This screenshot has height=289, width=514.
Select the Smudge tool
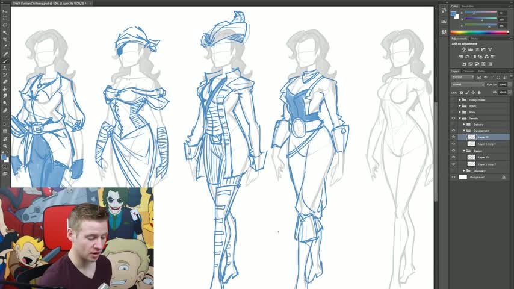click(x=5, y=96)
